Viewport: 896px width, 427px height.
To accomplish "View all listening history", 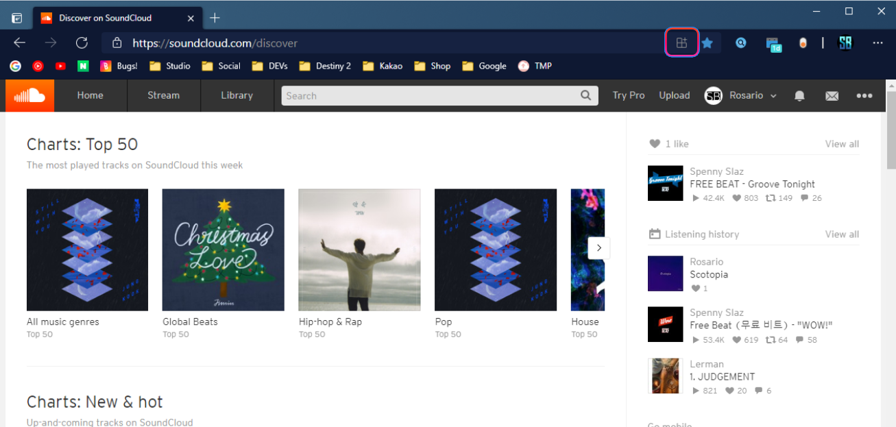I will point(842,234).
